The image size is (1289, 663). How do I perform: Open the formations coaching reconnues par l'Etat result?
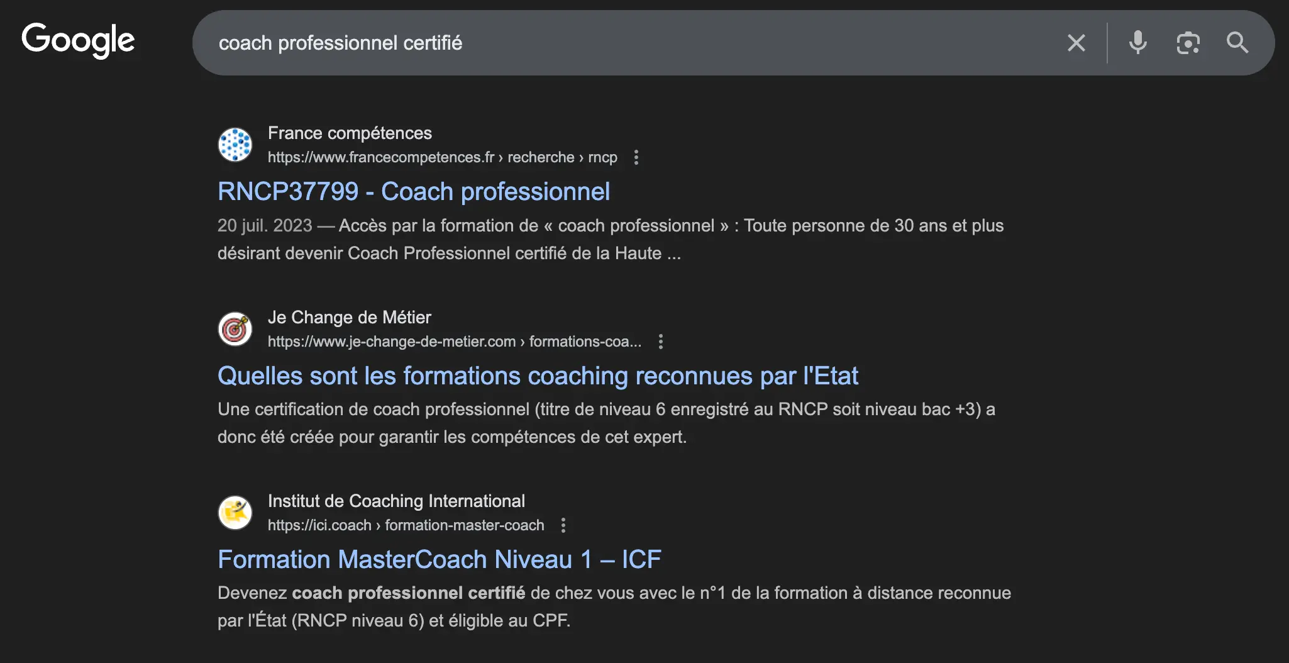[x=538, y=376]
